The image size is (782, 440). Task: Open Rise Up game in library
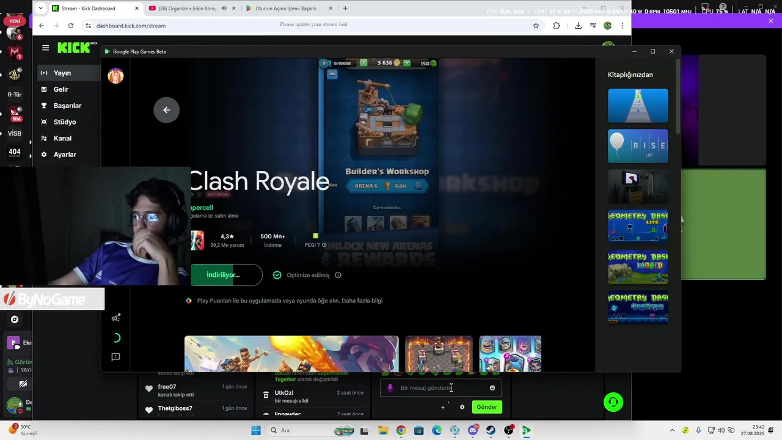tap(638, 146)
